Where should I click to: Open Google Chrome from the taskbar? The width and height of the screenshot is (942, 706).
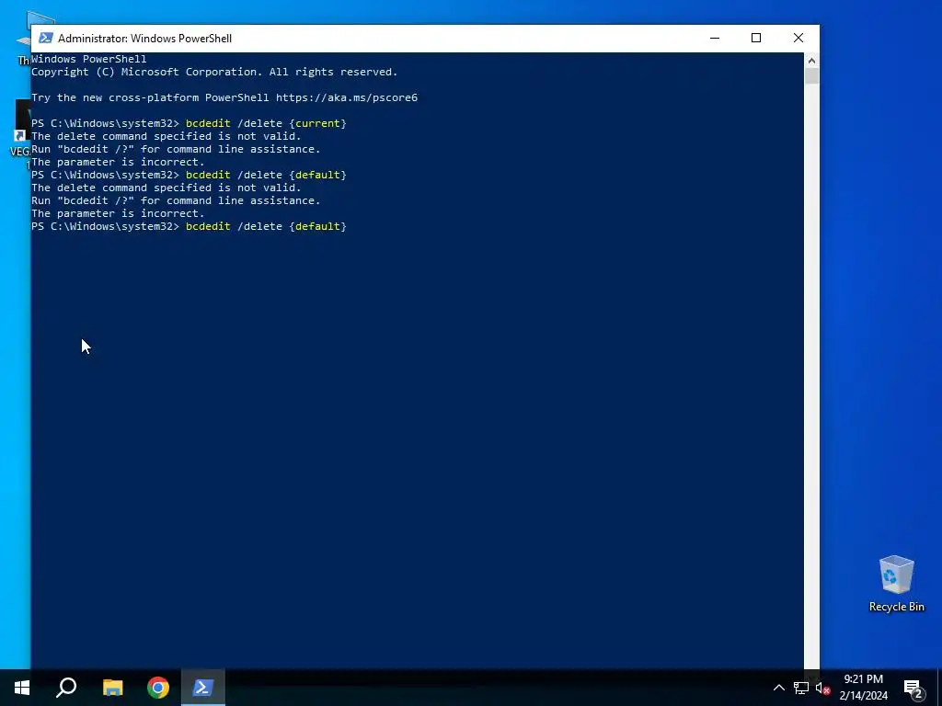158,688
